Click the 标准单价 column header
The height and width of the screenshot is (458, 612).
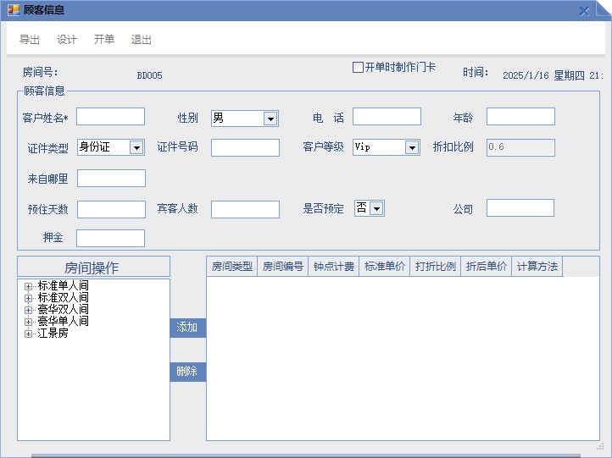click(x=385, y=267)
